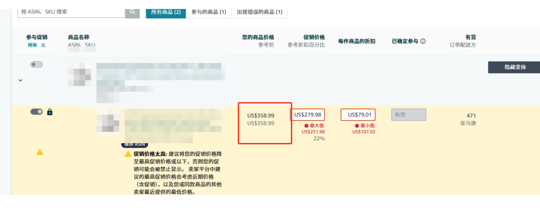540x217 pixels.
Task: Click the promo price field showing US$279.98
Action: tap(307, 115)
